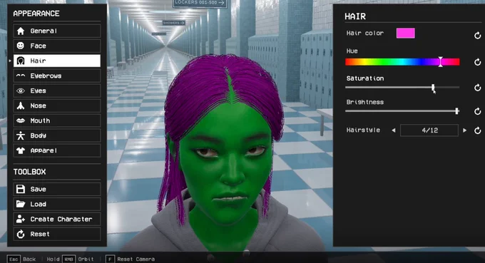Click the Reset circular arrow icon in Toolbox
Image resolution: width=485 pixels, height=263 pixels.
(21, 234)
